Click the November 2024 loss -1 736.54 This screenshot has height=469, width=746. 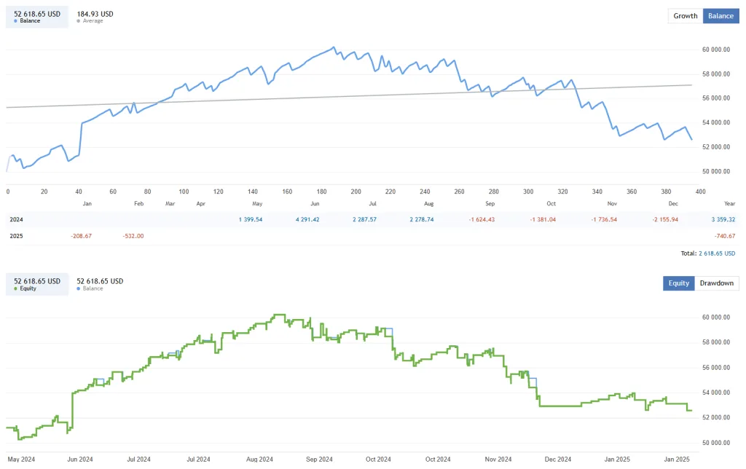602,219
